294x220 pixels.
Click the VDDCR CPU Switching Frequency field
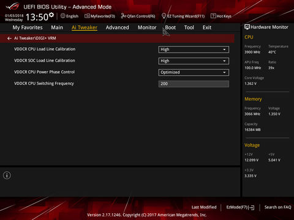click(x=194, y=84)
